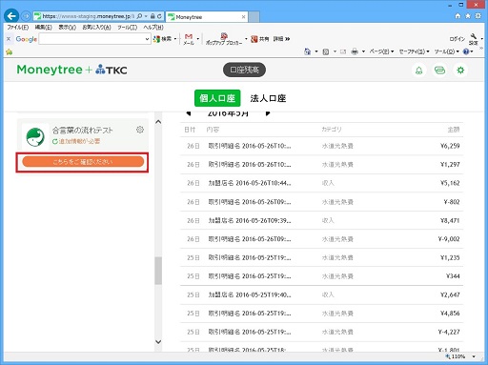
Task: Click the orange こちらをご確認ください button
Action: click(83, 162)
